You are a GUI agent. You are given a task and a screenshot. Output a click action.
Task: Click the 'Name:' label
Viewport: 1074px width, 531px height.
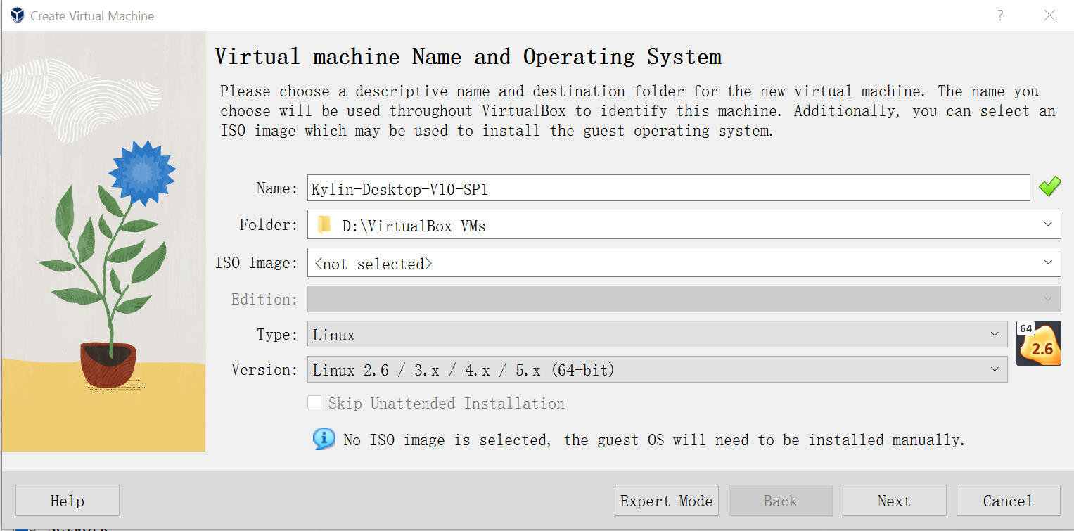coord(277,188)
